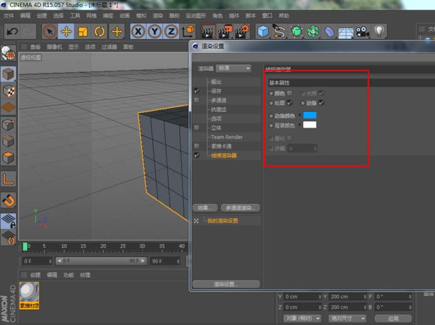Click the 效果... button
The width and height of the screenshot is (435, 325).
coord(206,207)
